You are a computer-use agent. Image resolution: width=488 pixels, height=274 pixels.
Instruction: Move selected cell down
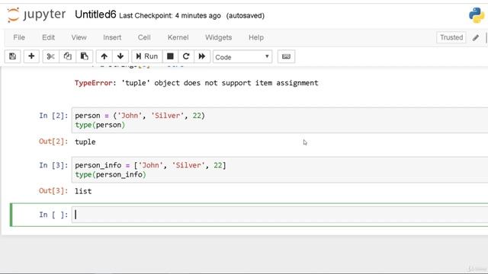pyautogui.click(x=120, y=56)
